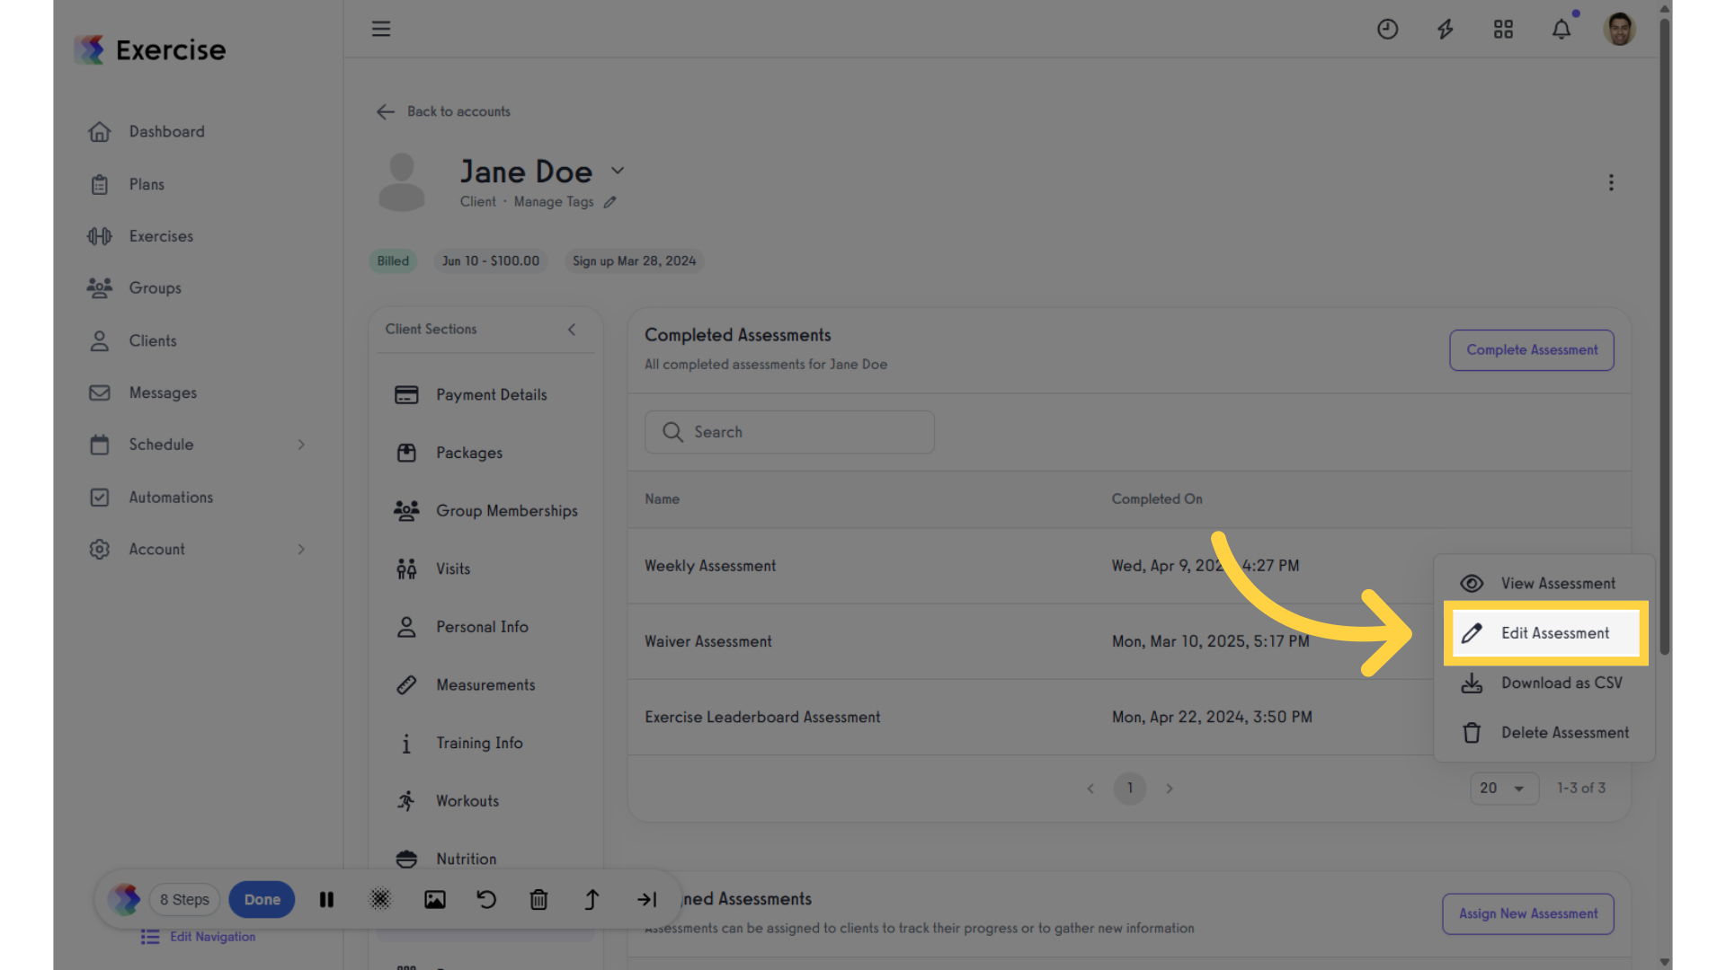Screen dimensions: 1726x970
Task: Open the Jane Doe name dropdown
Action: point(618,171)
